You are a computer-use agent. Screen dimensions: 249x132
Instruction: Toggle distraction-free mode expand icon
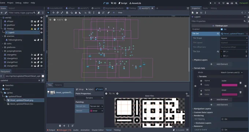pyautogui.click(x=188, y=8)
